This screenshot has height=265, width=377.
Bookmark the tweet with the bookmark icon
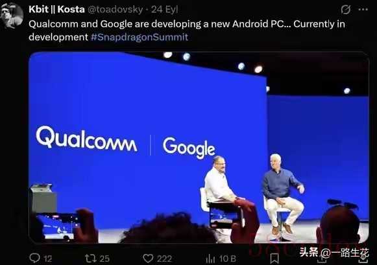point(274,259)
